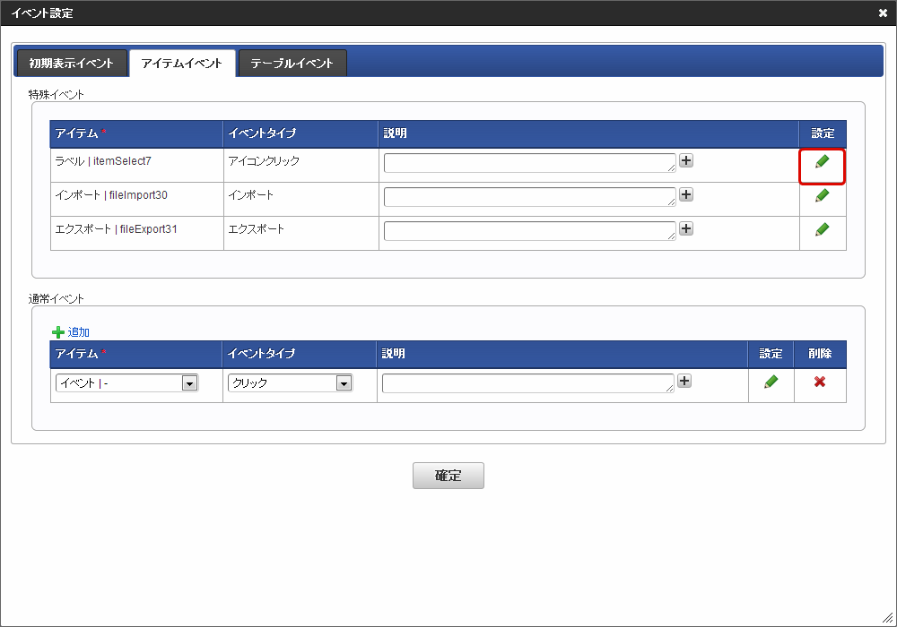Click the description field for アイコンクリック event
This screenshot has height=627, width=897.
pos(529,162)
